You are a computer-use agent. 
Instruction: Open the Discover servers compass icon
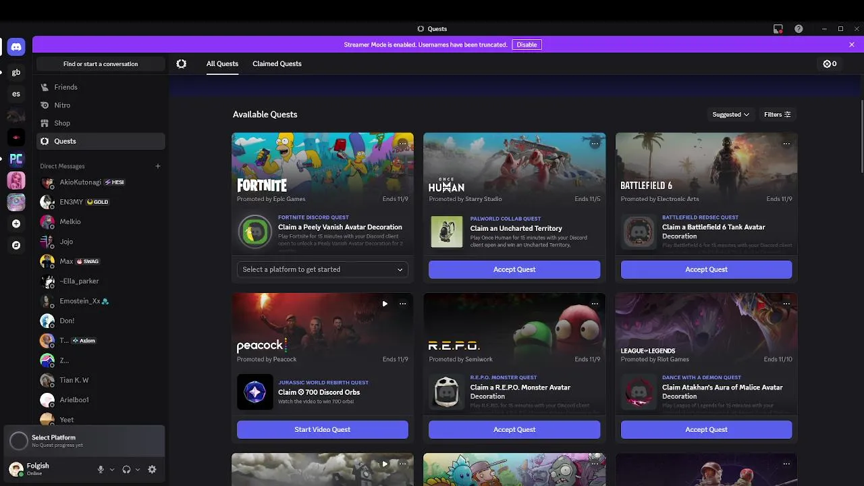click(x=16, y=245)
